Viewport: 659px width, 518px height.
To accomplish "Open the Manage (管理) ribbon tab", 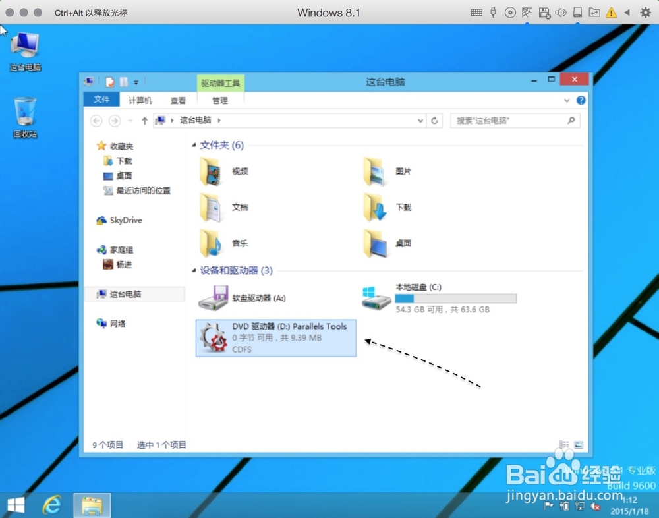I will (220, 100).
